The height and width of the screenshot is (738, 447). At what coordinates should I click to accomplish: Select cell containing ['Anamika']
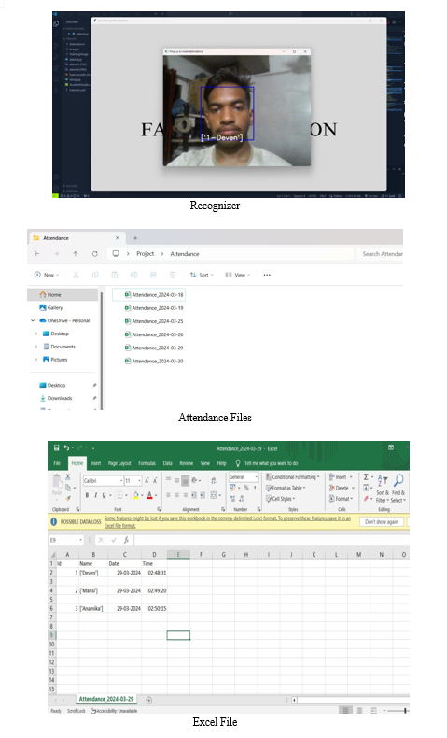click(93, 608)
